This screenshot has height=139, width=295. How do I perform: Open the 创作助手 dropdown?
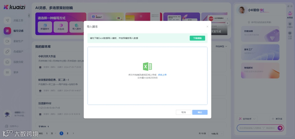(x=247, y=119)
